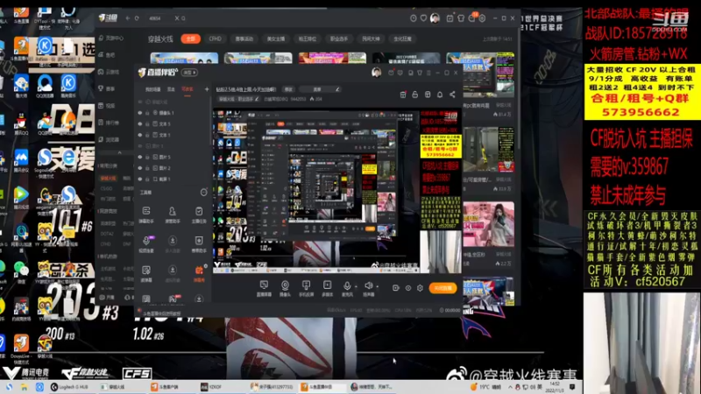Click the calendar icon with red dot above preview

pyautogui.click(x=403, y=95)
